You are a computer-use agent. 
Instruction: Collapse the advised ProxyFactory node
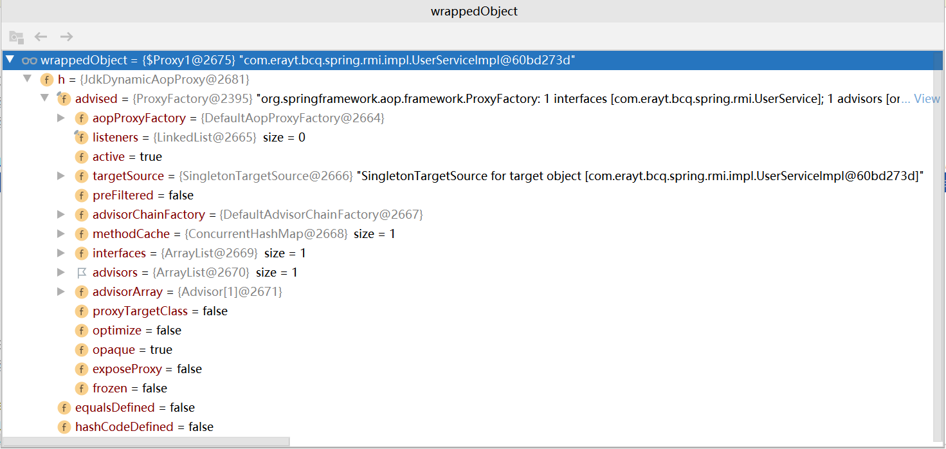click(x=44, y=98)
